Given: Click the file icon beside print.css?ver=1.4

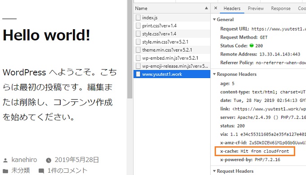Looking at the screenshot, I should [x=138, y=26].
